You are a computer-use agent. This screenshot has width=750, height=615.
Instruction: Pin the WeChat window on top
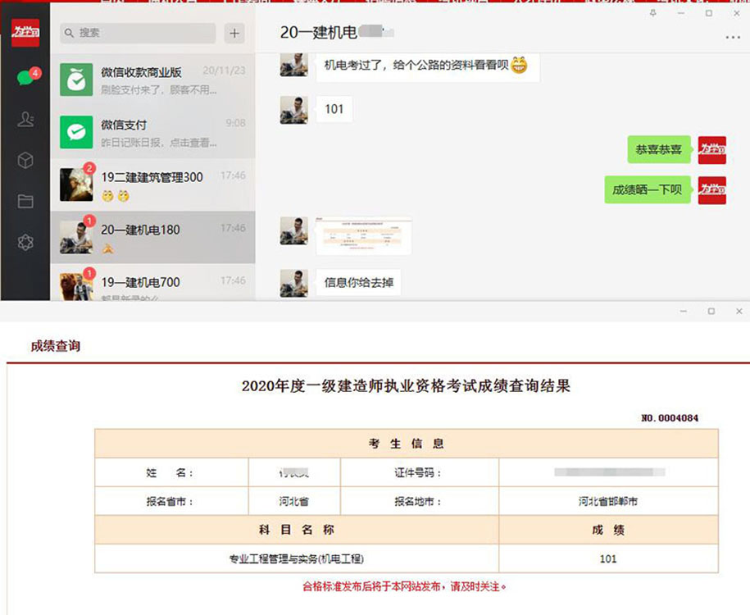point(652,13)
